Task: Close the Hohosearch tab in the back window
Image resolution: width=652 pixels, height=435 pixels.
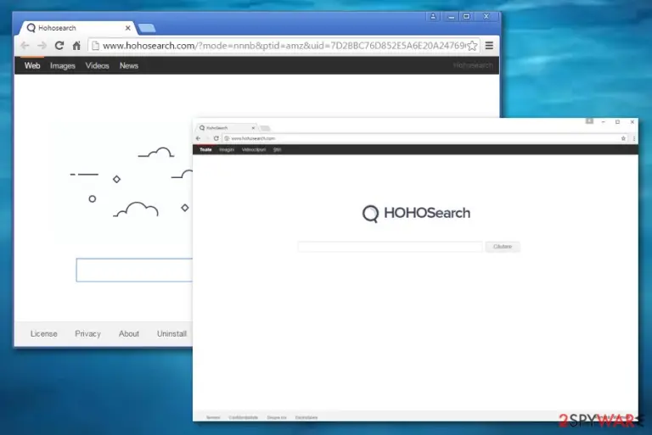Action: tap(127, 28)
